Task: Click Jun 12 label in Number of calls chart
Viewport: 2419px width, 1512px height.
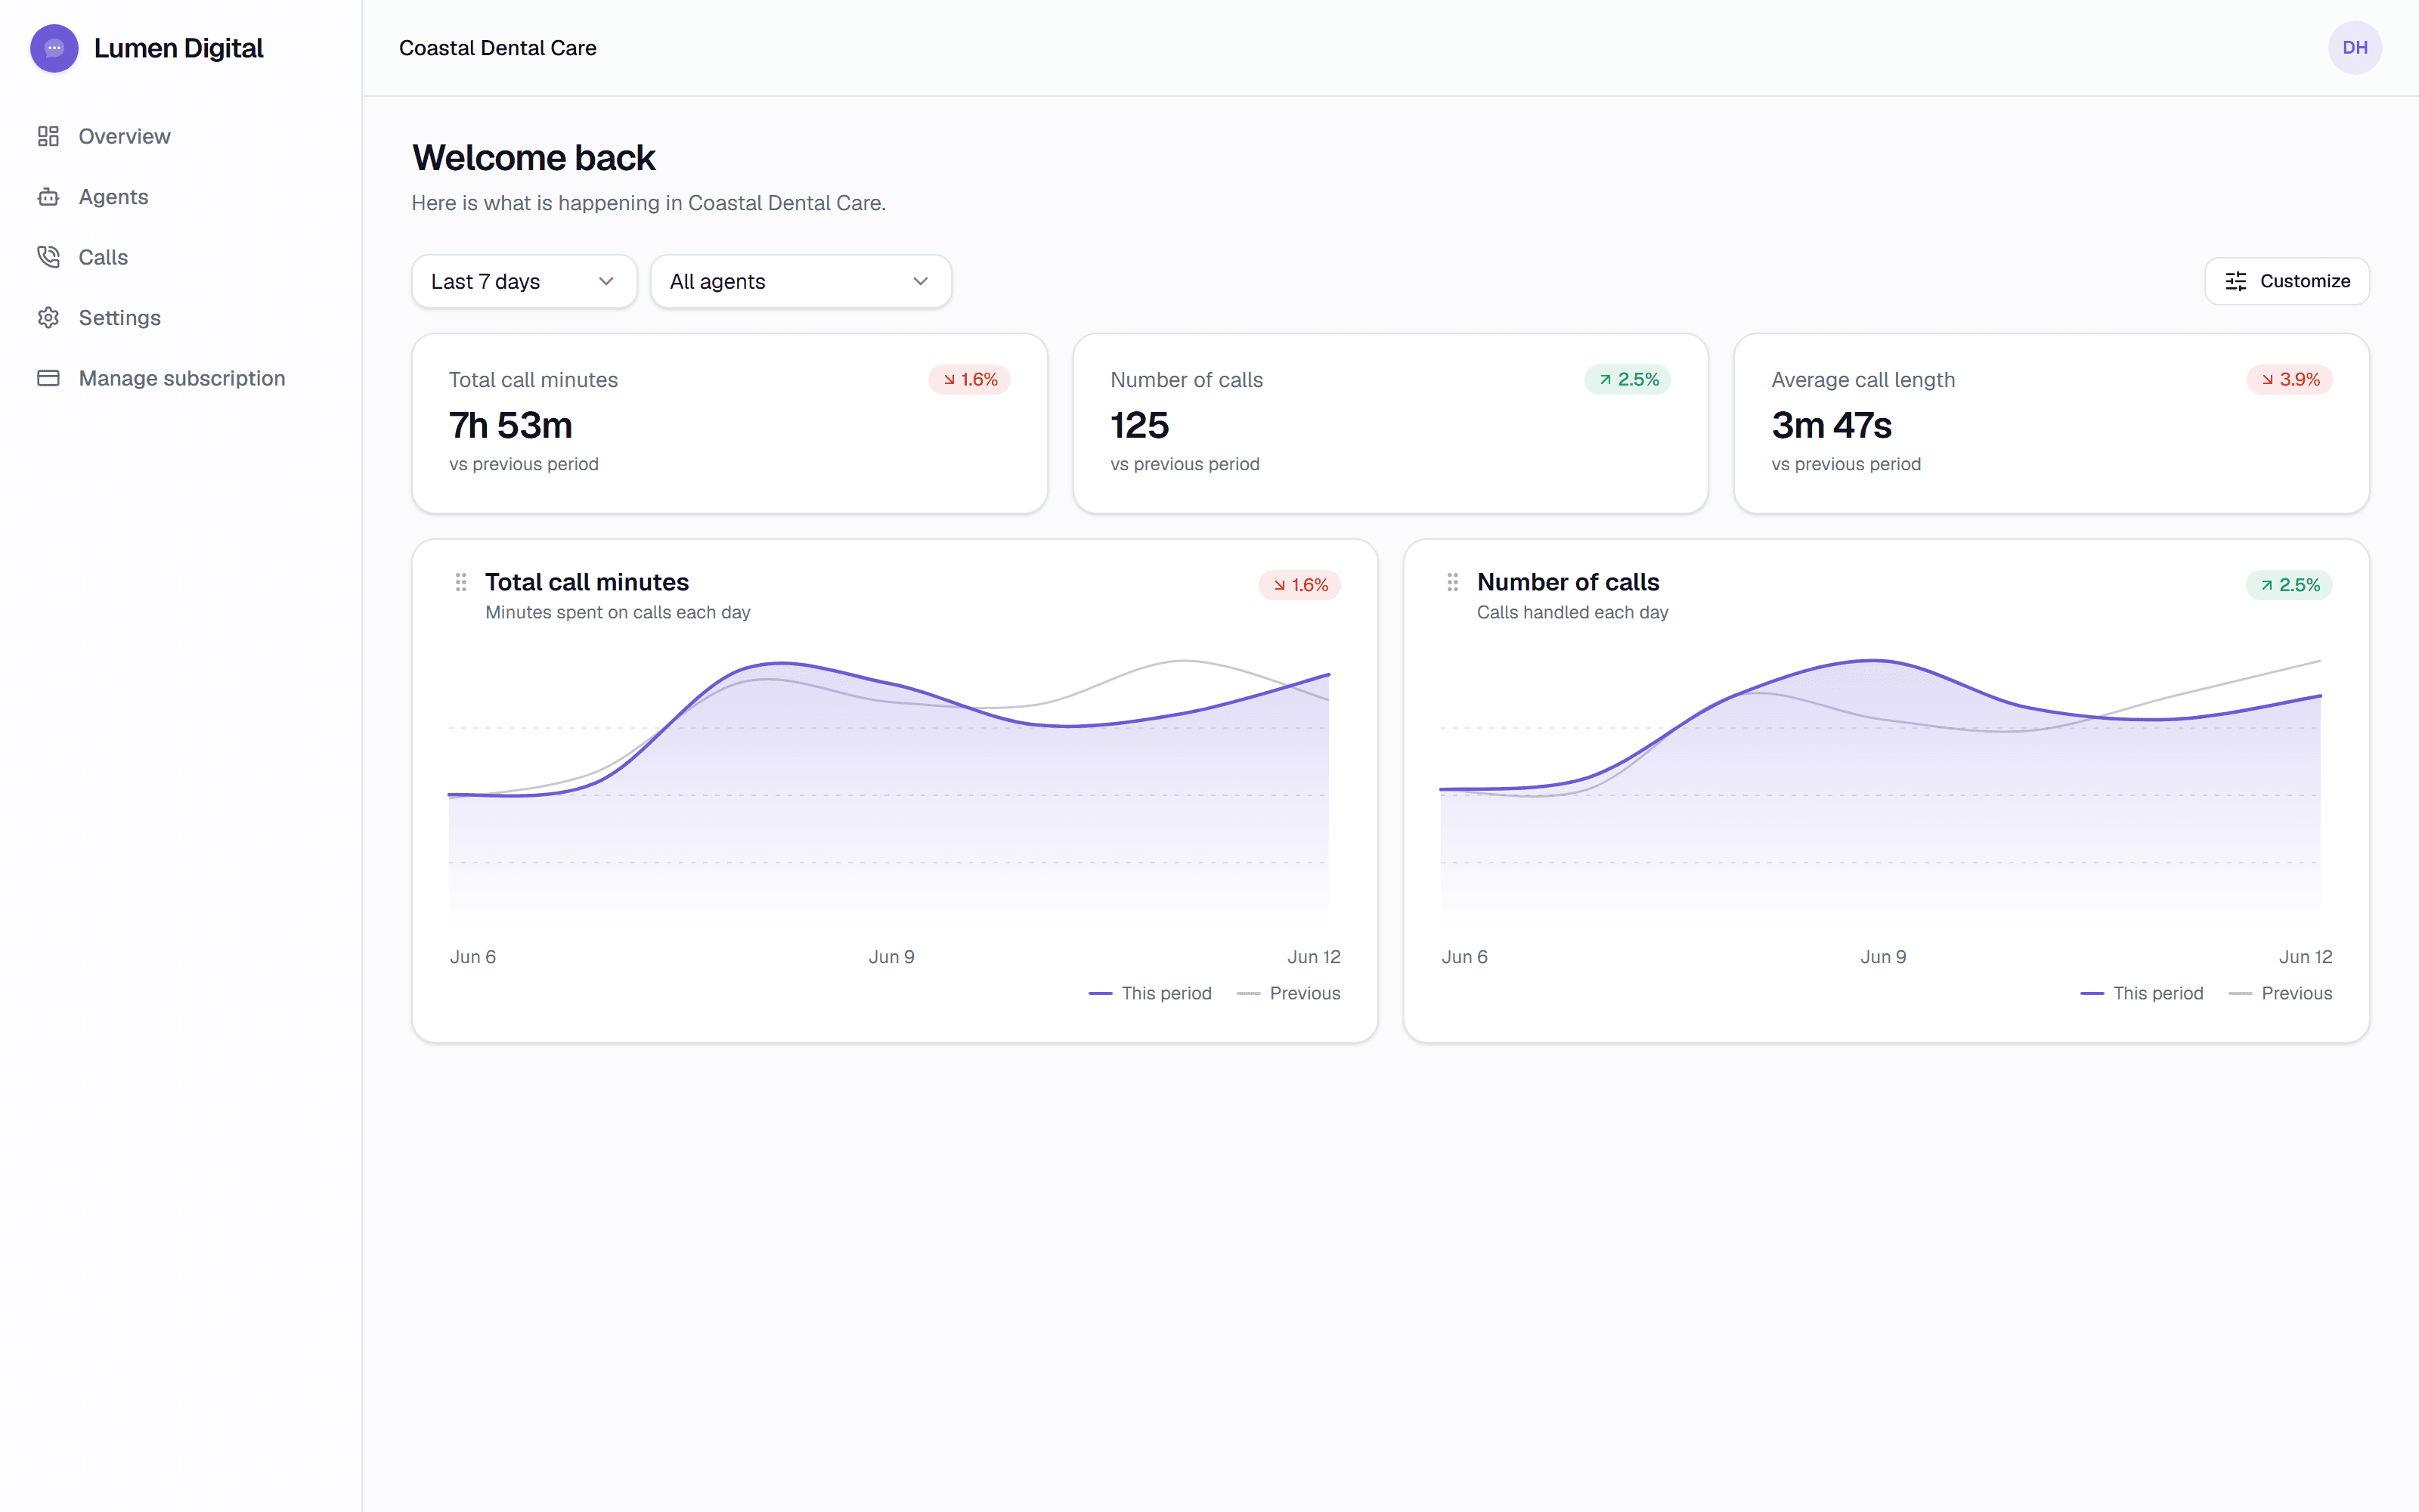Action: [2305, 957]
